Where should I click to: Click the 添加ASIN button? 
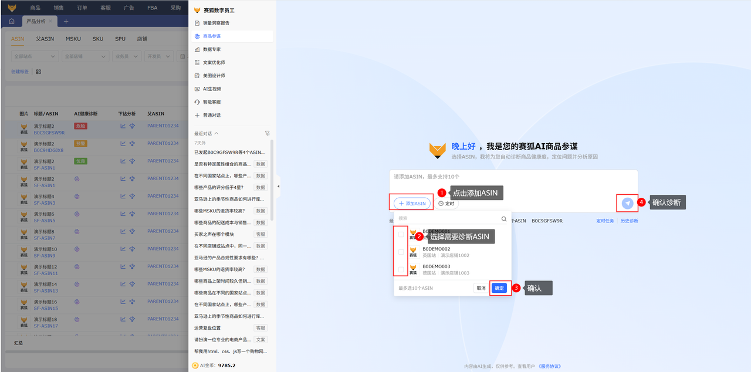[x=412, y=203]
